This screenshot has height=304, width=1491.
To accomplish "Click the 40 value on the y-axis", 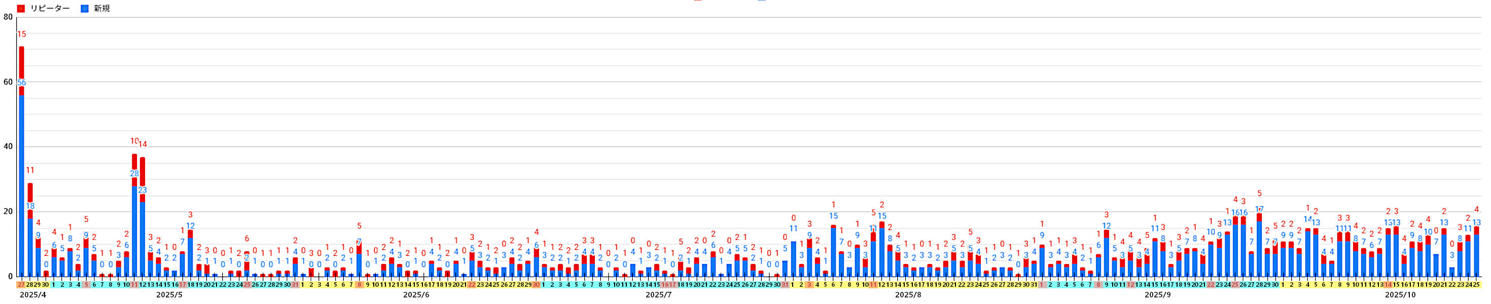I will (8, 147).
